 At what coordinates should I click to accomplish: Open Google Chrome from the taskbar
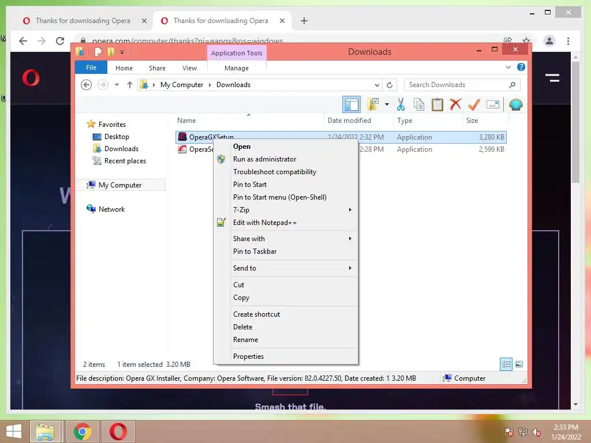83,431
